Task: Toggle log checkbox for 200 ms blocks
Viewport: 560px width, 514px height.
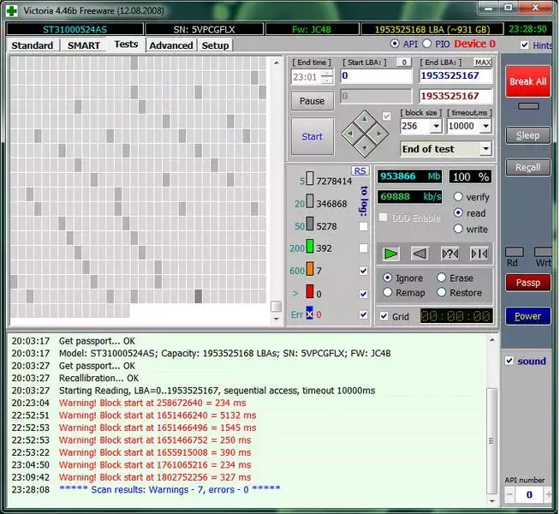Action: click(363, 248)
